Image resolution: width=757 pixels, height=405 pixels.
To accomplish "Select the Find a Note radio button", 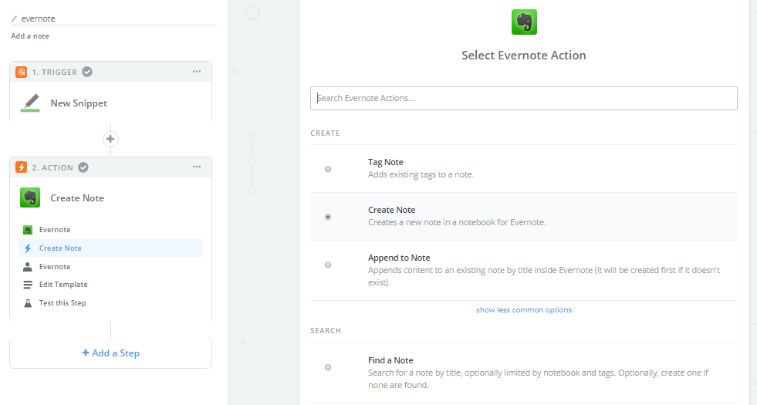I will click(328, 367).
